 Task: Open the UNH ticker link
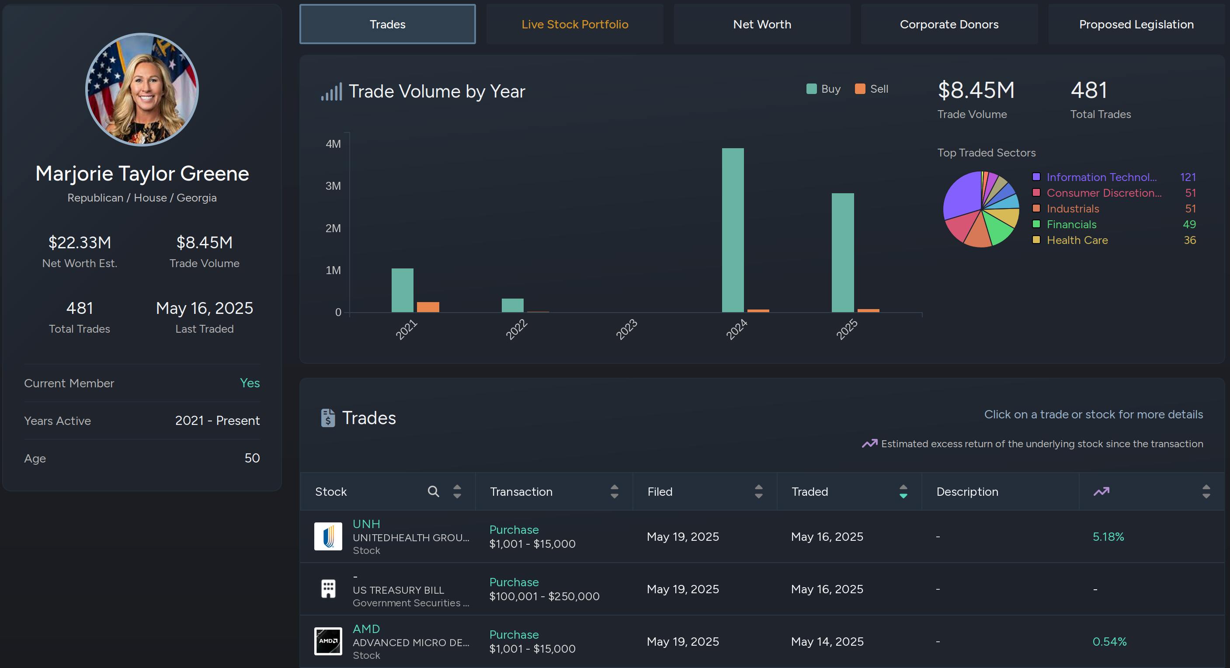pyautogui.click(x=366, y=524)
